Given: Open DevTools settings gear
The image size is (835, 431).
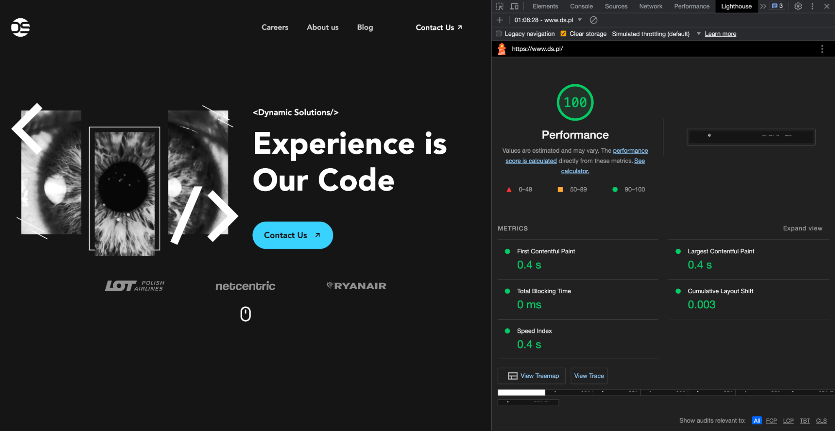Looking at the screenshot, I should (x=798, y=6).
